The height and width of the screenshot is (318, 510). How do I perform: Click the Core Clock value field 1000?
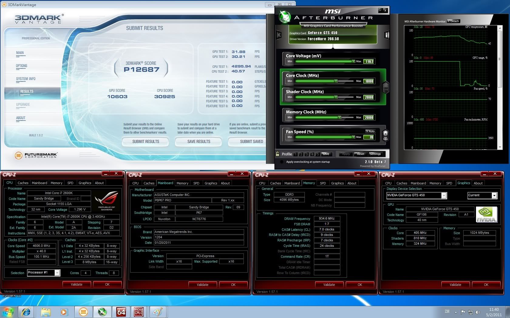pyautogui.click(x=369, y=81)
